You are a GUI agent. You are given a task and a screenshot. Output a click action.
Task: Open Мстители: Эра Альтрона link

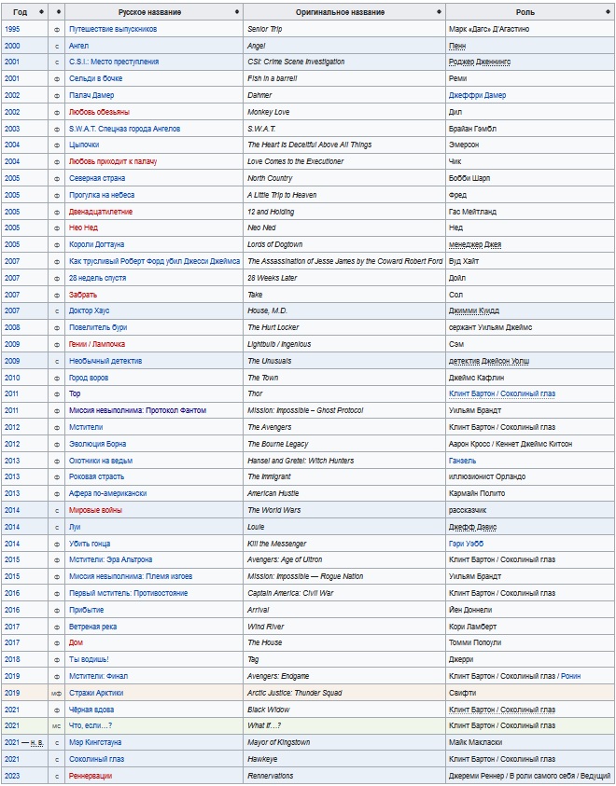tap(110, 559)
